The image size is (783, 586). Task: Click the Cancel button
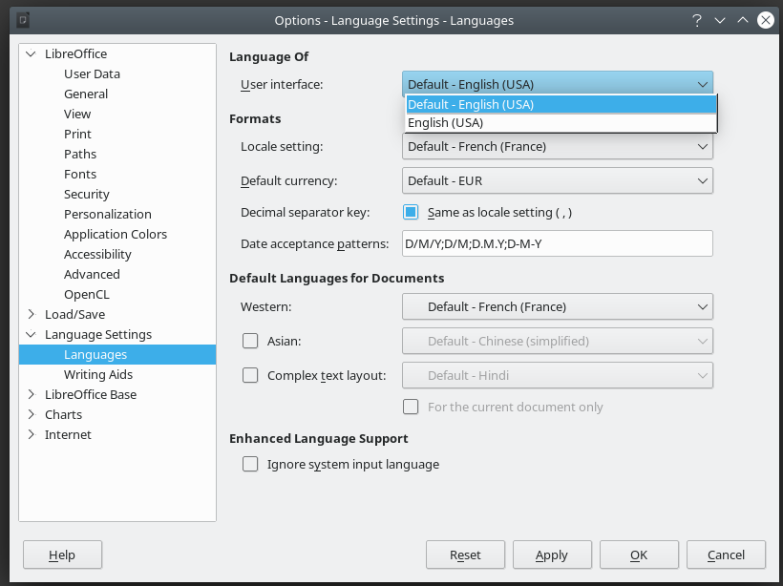point(726,555)
